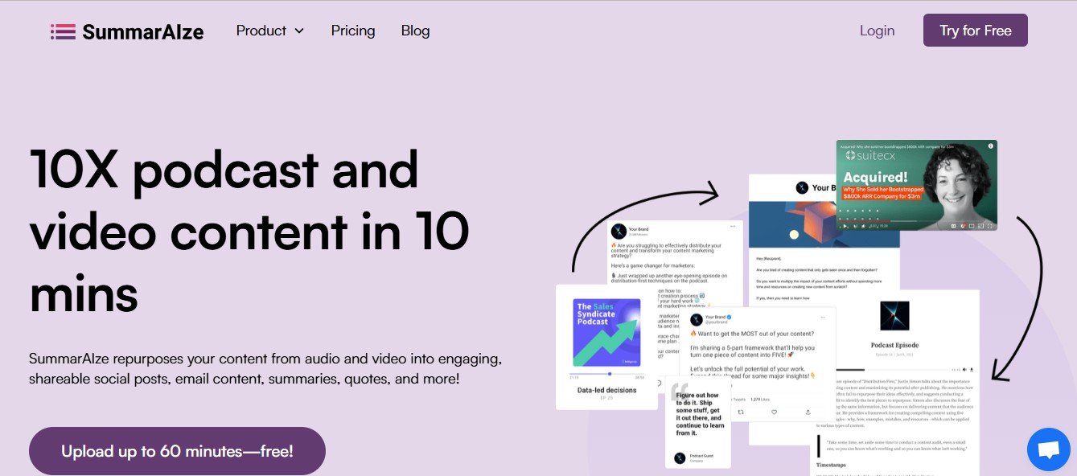1077x476 pixels.
Task: Click the Sales Syndicate Podcast cover art
Action: pyautogui.click(x=606, y=332)
